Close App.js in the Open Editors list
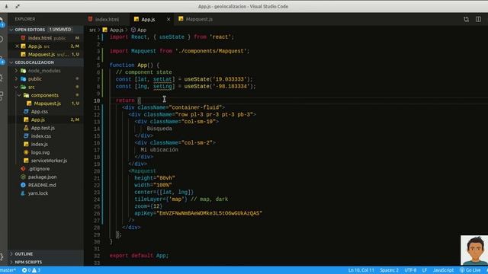The width and height of the screenshot is (488, 274). click(17, 46)
